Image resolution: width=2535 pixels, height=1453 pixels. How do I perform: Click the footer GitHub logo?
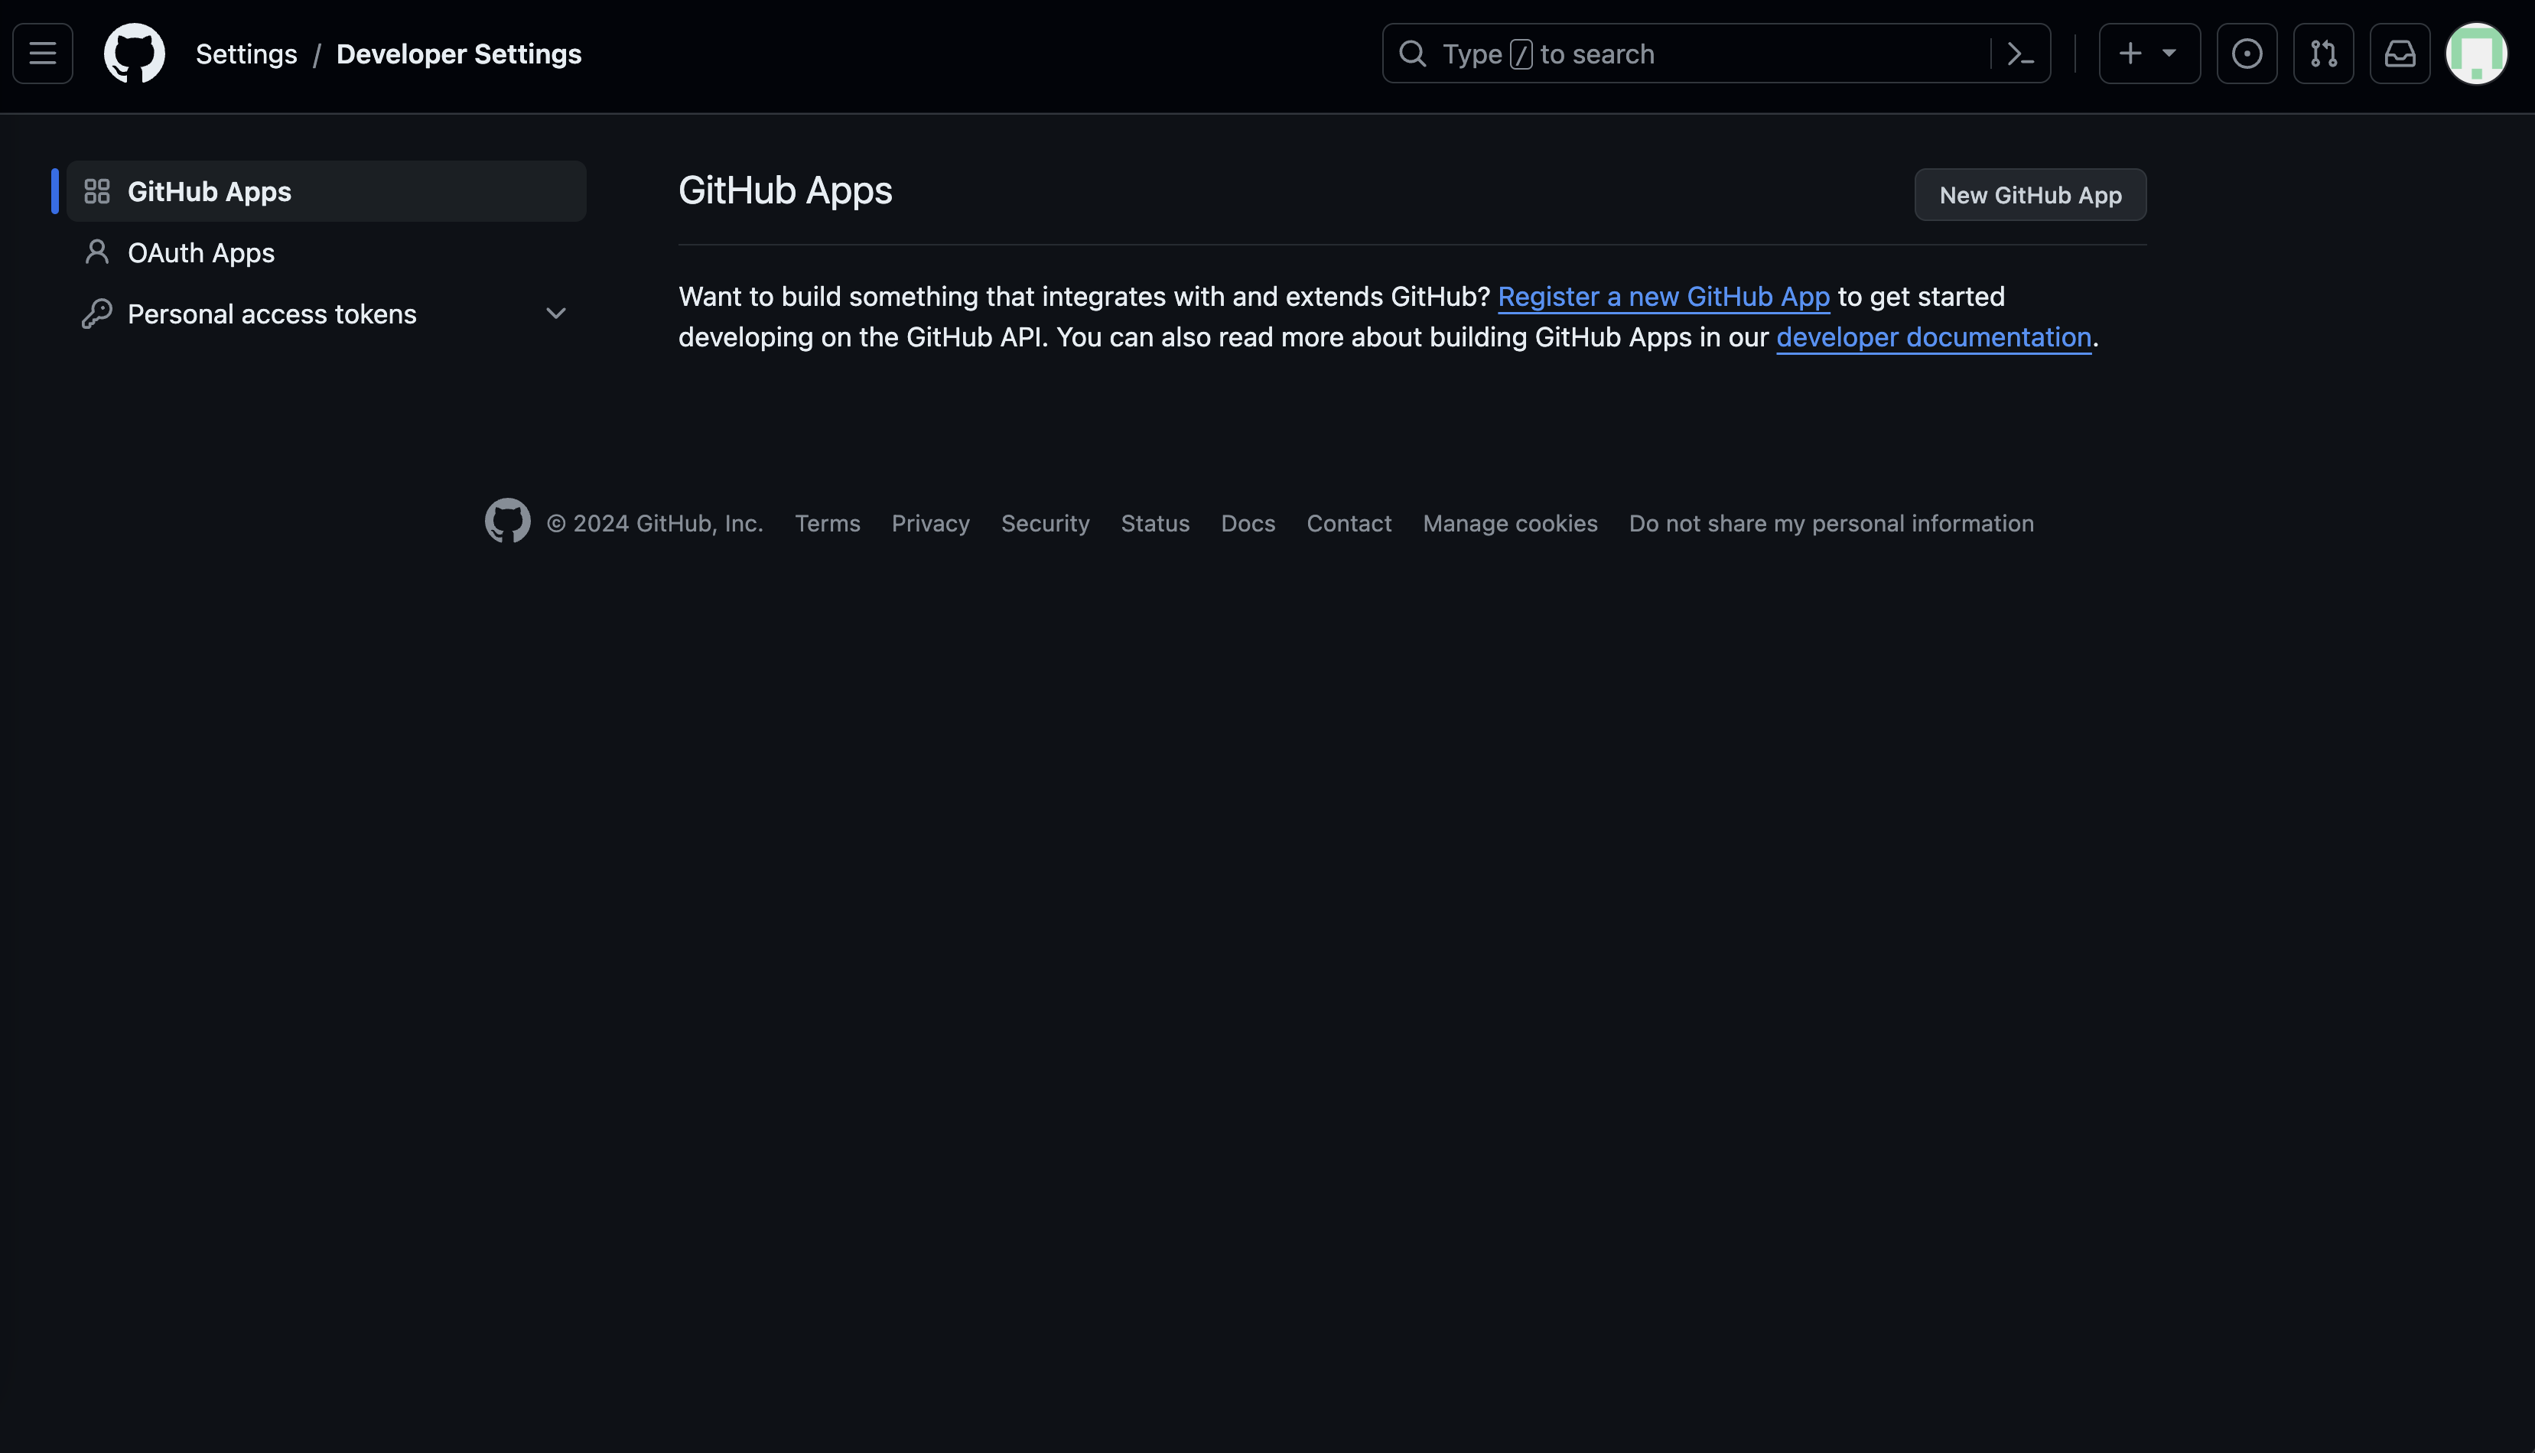pyautogui.click(x=508, y=521)
